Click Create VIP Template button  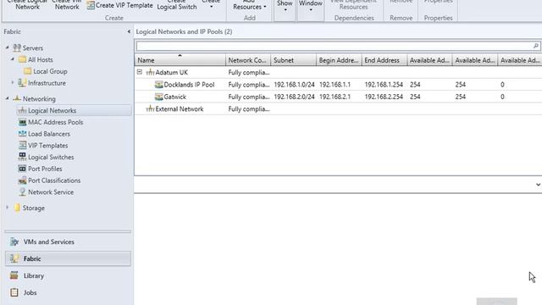click(x=120, y=5)
